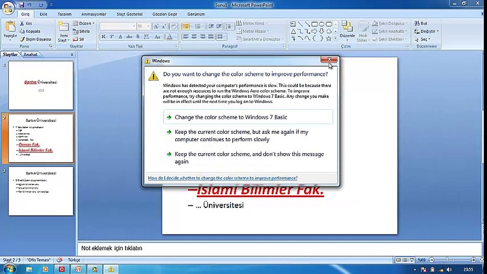The image size is (487, 274).
Task: Zoom out with the minus button
Action: point(431,260)
